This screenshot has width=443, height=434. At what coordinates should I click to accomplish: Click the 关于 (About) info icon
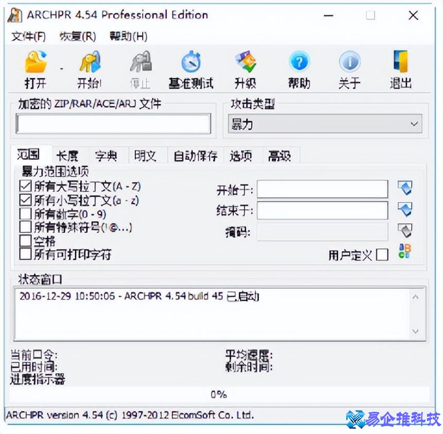point(349,63)
